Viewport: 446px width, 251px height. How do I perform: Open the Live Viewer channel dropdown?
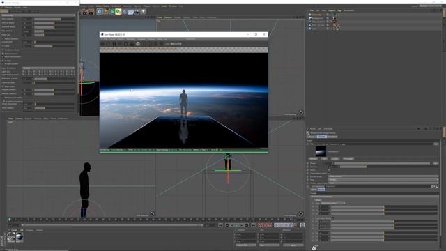point(176,44)
